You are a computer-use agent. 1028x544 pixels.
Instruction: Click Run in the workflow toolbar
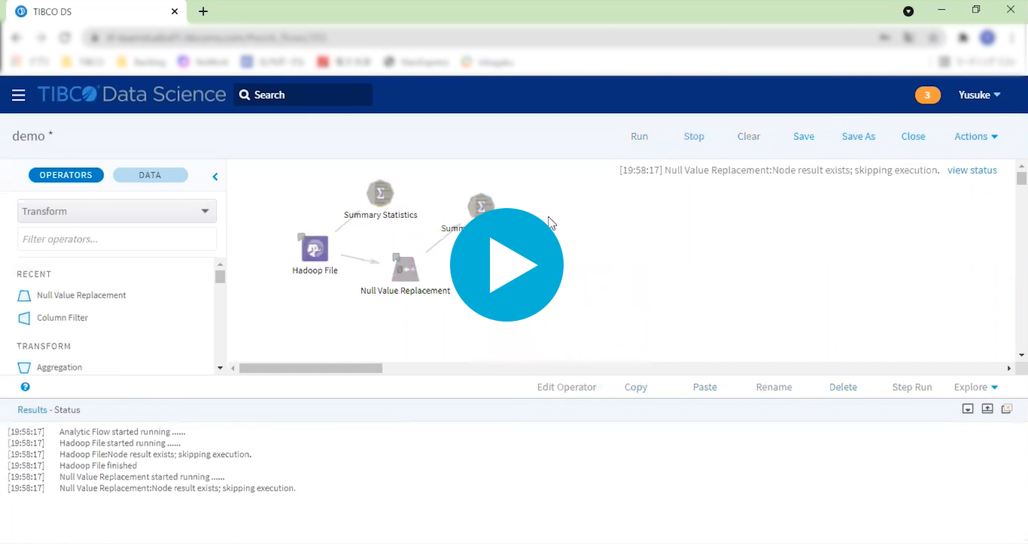point(639,136)
